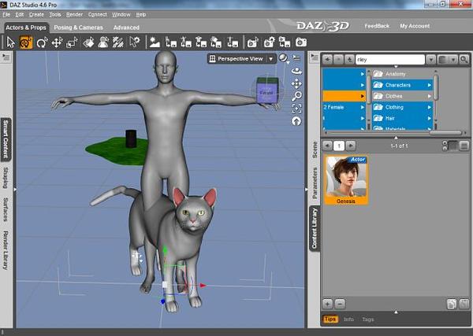Switch to the Advanced tab
Image resolution: width=473 pixels, height=336 pixels.
pos(126,28)
